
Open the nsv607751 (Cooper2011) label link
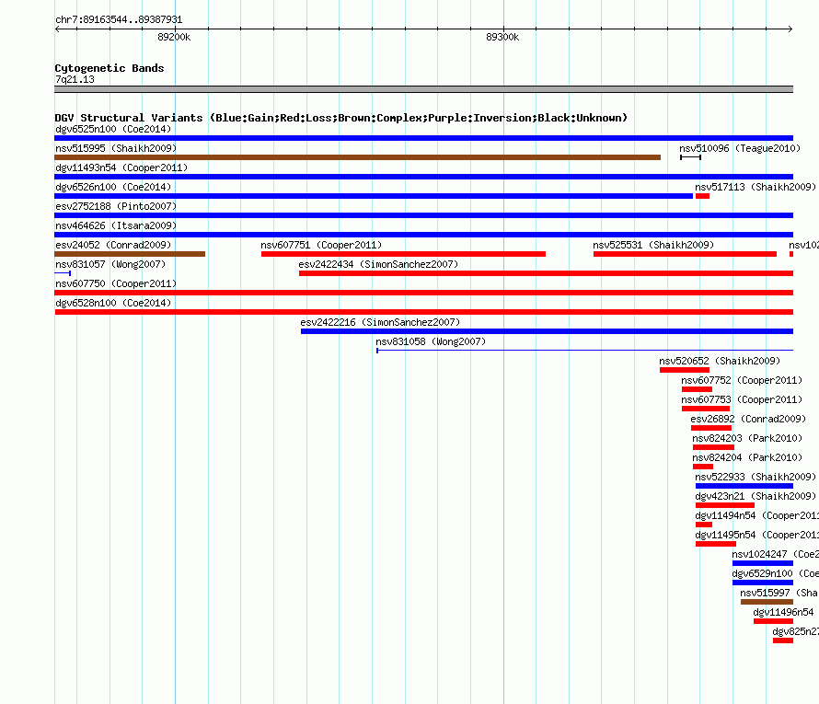coord(321,245)
